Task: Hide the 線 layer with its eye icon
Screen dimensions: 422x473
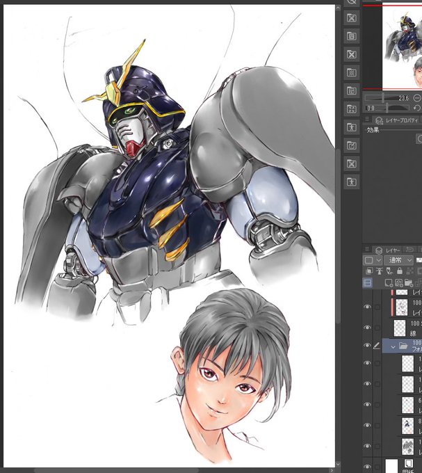Action: 367,328
